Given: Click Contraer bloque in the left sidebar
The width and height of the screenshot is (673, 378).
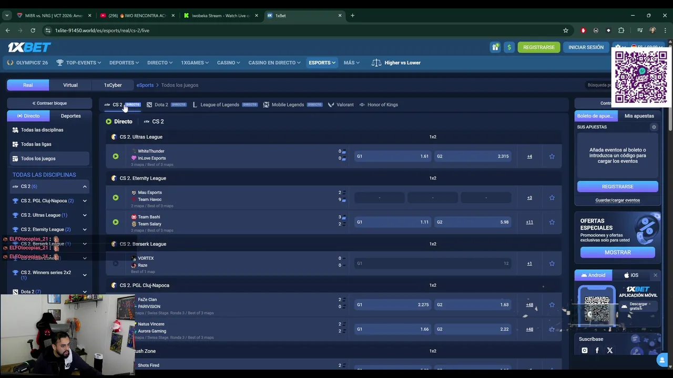Looking at the screenshot, I should click(49, 103).
